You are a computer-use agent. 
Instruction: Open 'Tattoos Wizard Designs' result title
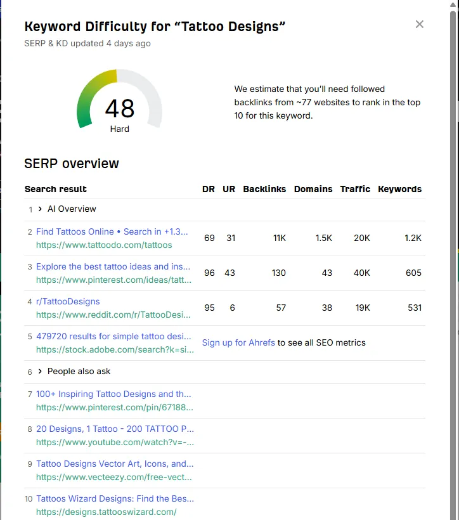coord(115,498)
